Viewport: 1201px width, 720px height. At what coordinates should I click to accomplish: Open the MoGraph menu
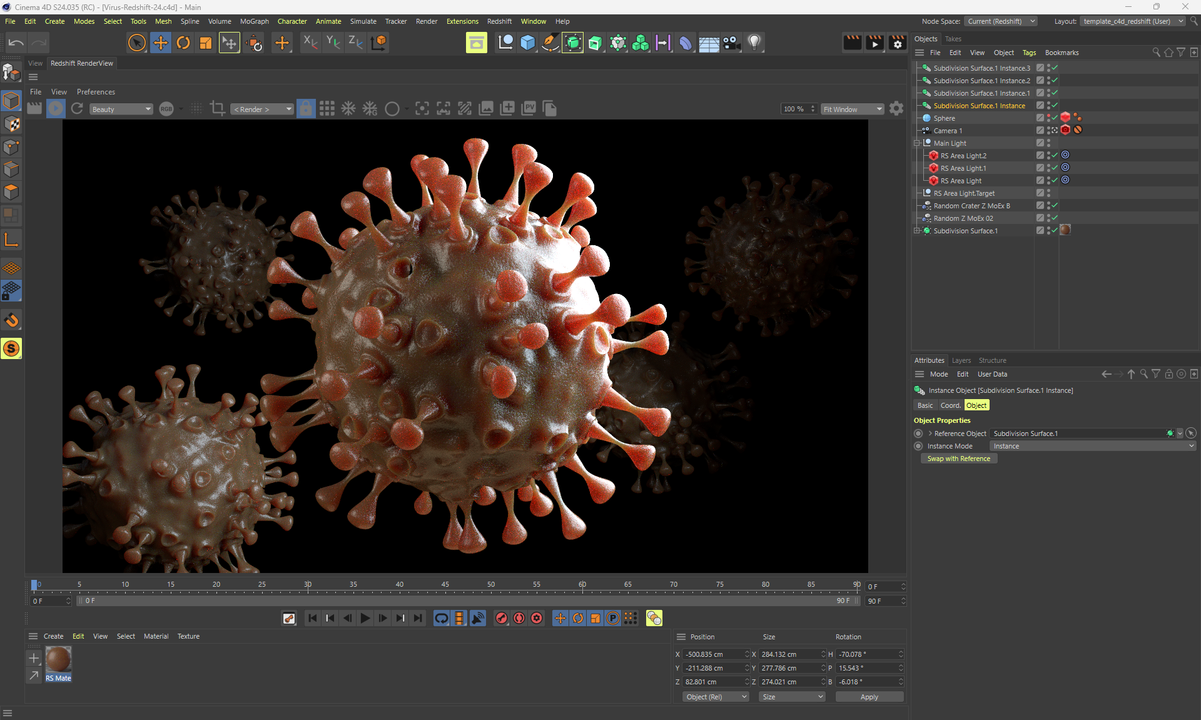(x=254, y=21)
